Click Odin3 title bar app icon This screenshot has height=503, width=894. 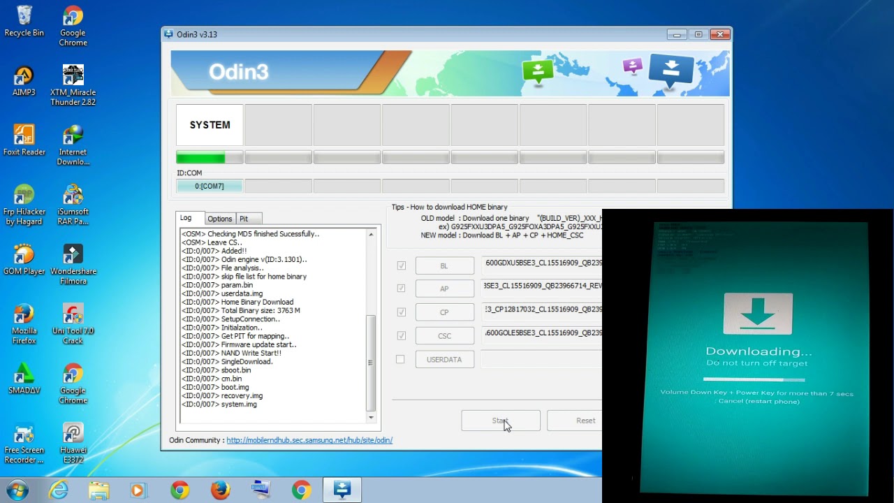pyautogui.click(x=168, y=34)
